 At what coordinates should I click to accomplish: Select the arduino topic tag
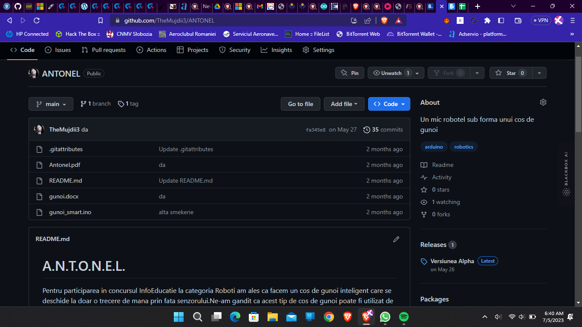click(434, 146)
